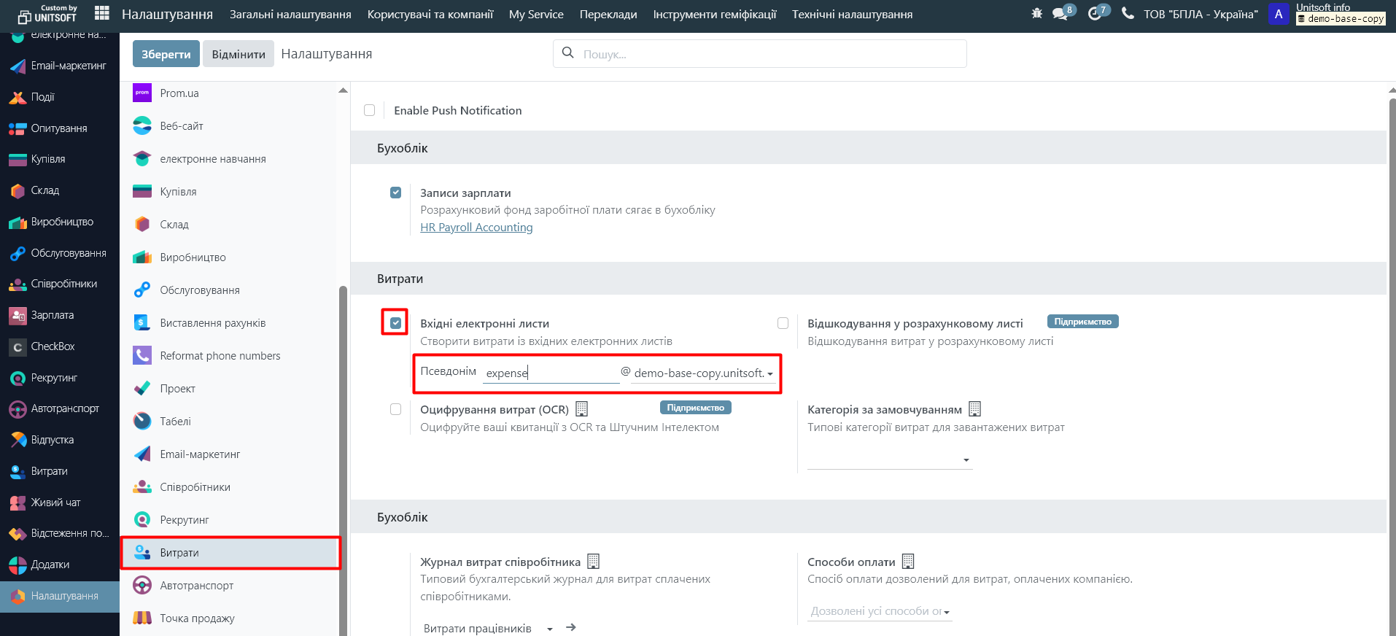Enable Push Notification checkbox

tap(370, 110)
